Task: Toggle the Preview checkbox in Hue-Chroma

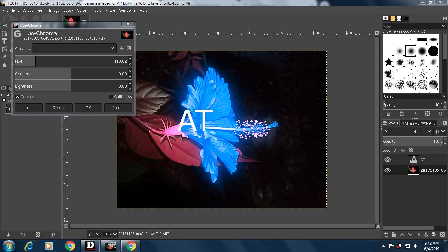Action: coord(17,97)
